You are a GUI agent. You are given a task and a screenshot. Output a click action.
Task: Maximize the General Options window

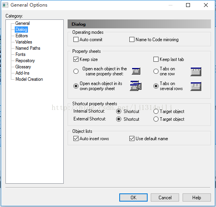coord(188,5)
